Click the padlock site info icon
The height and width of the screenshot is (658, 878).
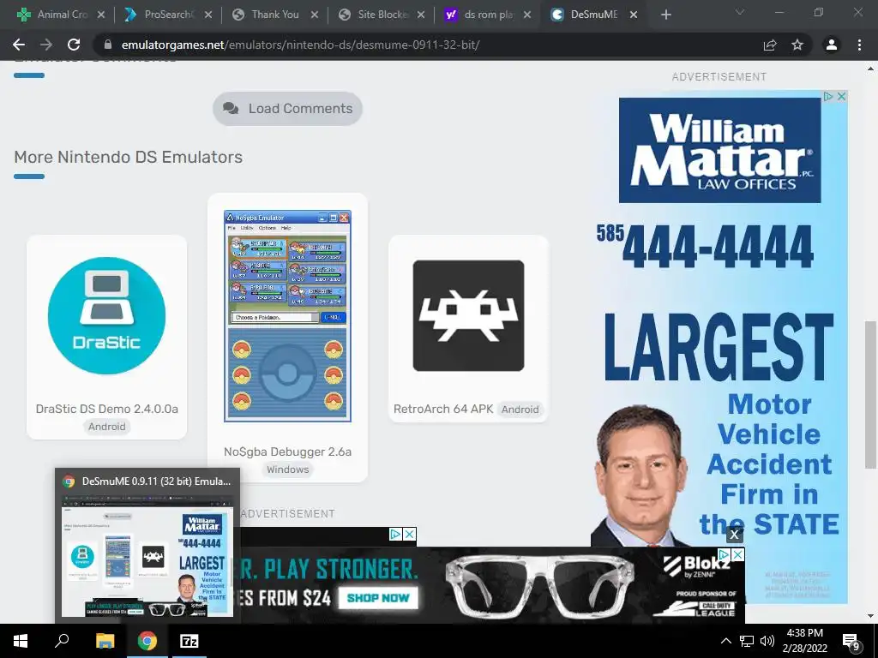(x=108, y=45)
